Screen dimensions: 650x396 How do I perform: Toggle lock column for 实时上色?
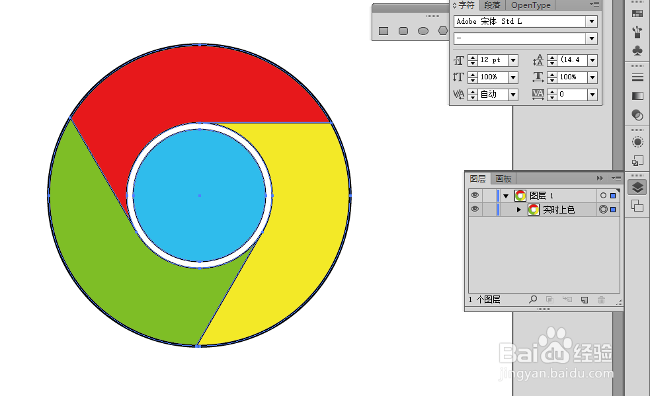489,210
